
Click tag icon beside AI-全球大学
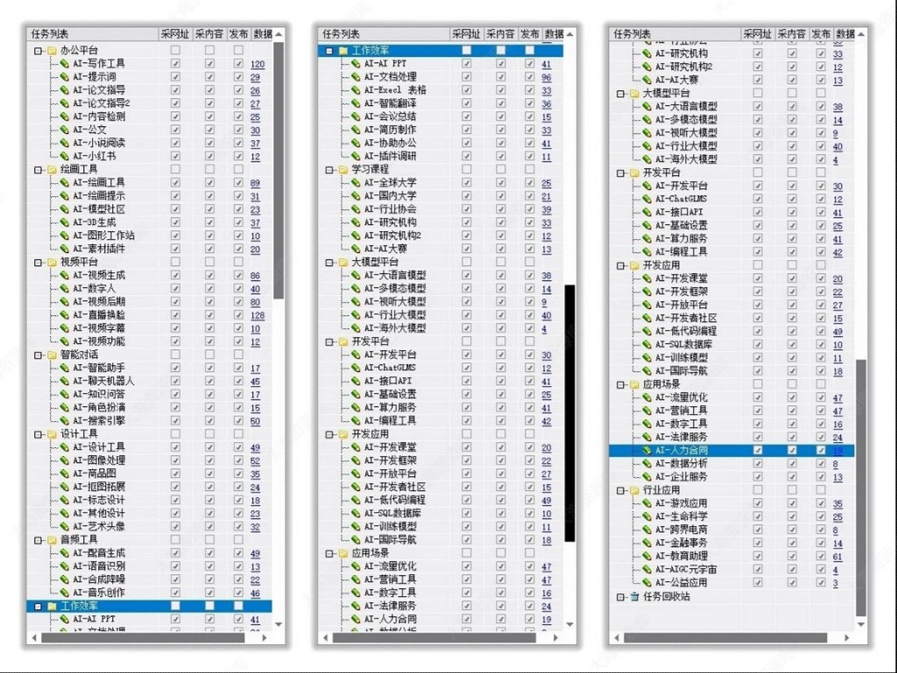tap(356, 183)
